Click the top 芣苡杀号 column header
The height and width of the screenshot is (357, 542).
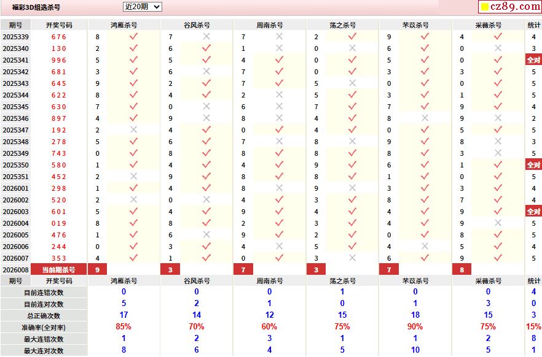coord(415,25)
